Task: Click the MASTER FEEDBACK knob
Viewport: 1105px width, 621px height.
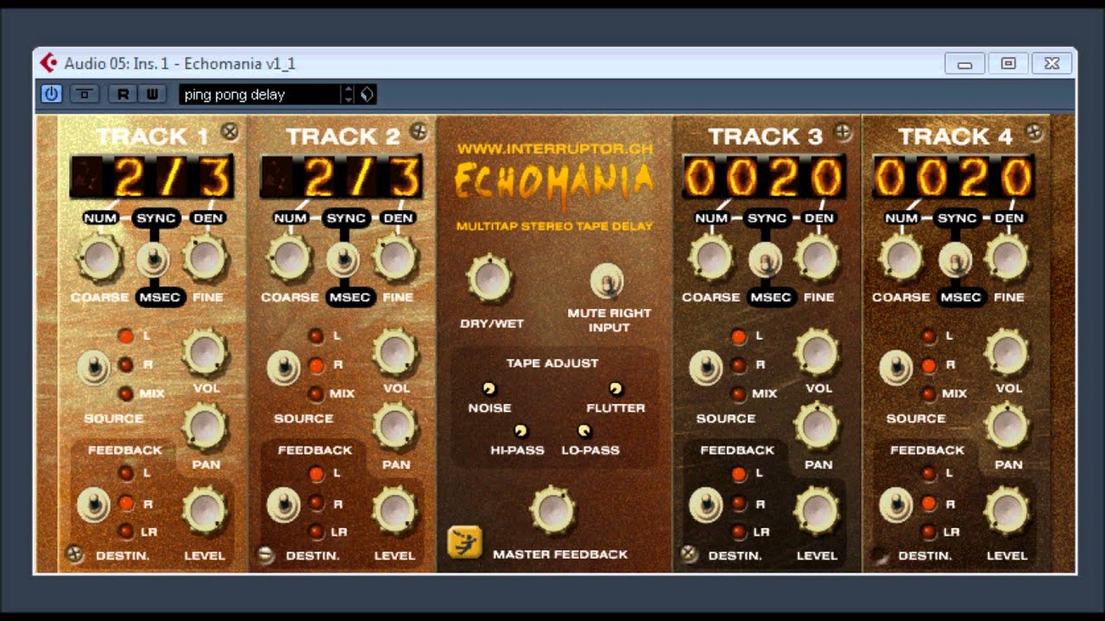Action: (x=552, y=510)
